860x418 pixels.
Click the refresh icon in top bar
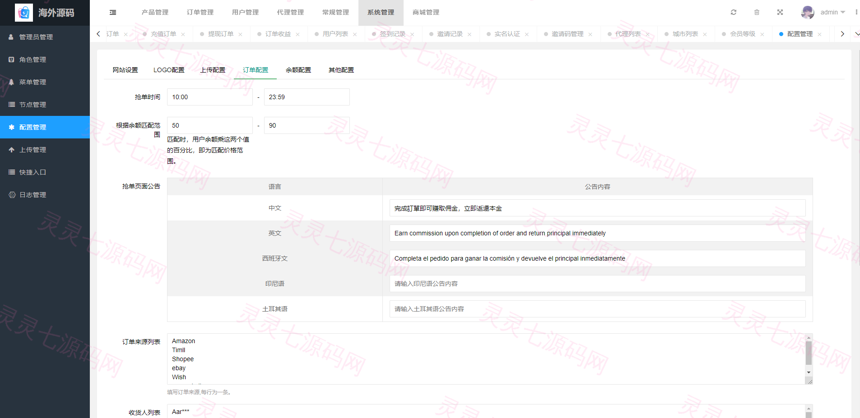(734, 12)
